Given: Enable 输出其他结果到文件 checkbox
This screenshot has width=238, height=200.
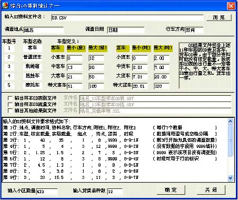Looking at the screenshot, I should tap(10, 111).
